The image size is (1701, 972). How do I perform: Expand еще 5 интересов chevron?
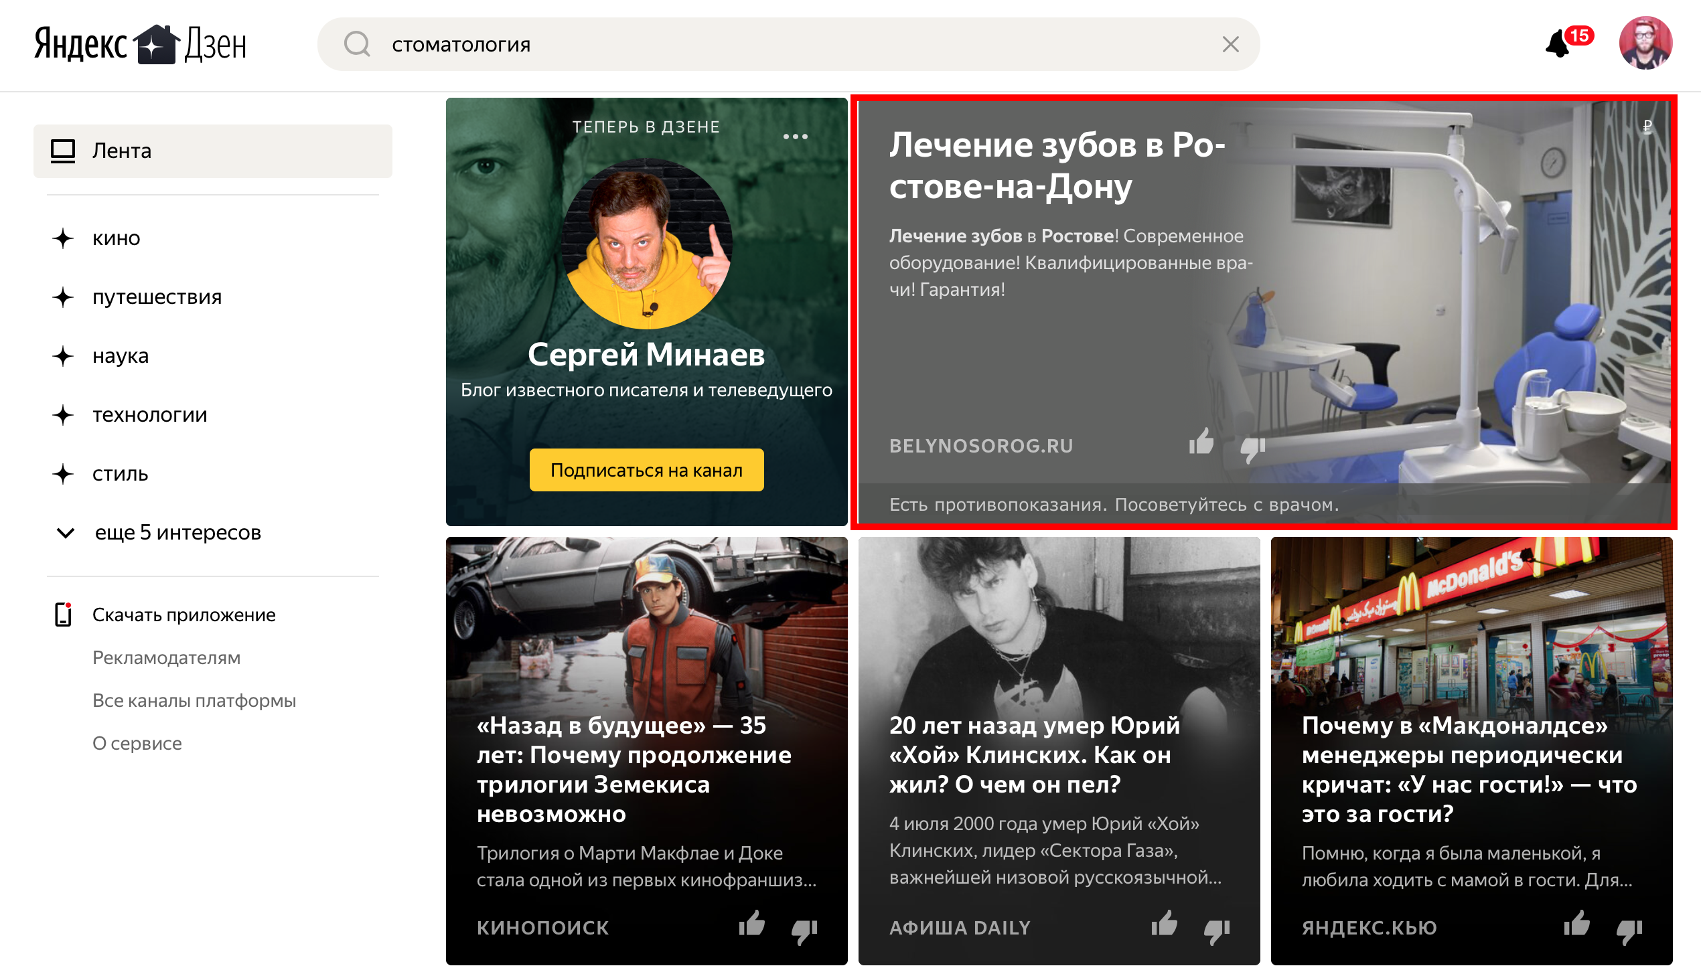point(66,533)
